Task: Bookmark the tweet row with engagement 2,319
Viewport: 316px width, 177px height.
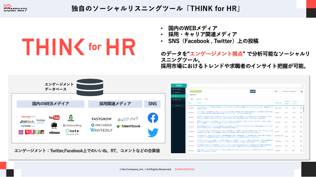Action: pos(301,113)
